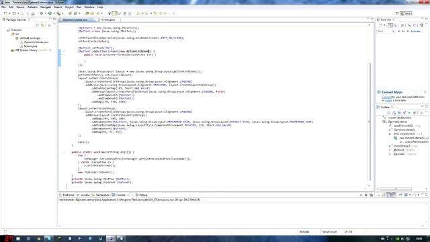Toggle Hide Static Members in Outline toolbar
430x242 pixels.
[404, 112]
